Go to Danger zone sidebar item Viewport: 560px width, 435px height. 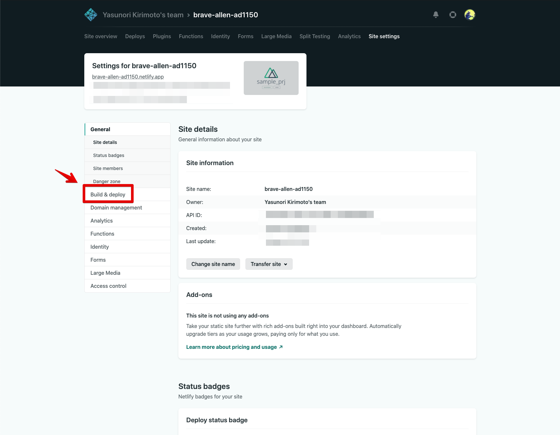[127, 181]
